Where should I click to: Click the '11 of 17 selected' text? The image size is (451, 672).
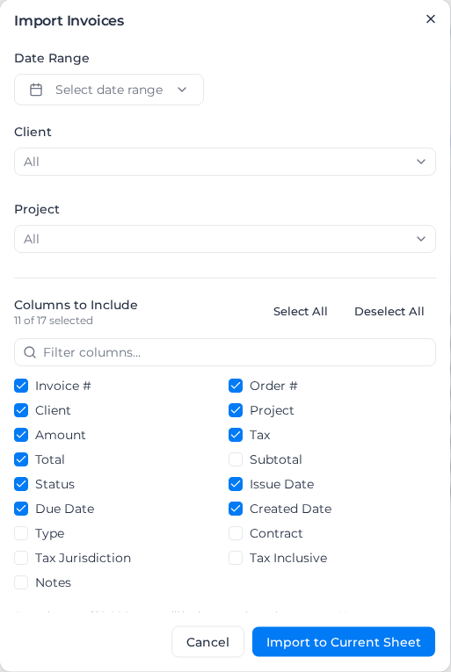click(54, 321)
